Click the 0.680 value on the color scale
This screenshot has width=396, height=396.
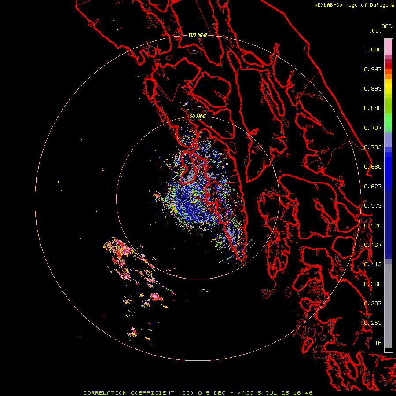point(373,167)
